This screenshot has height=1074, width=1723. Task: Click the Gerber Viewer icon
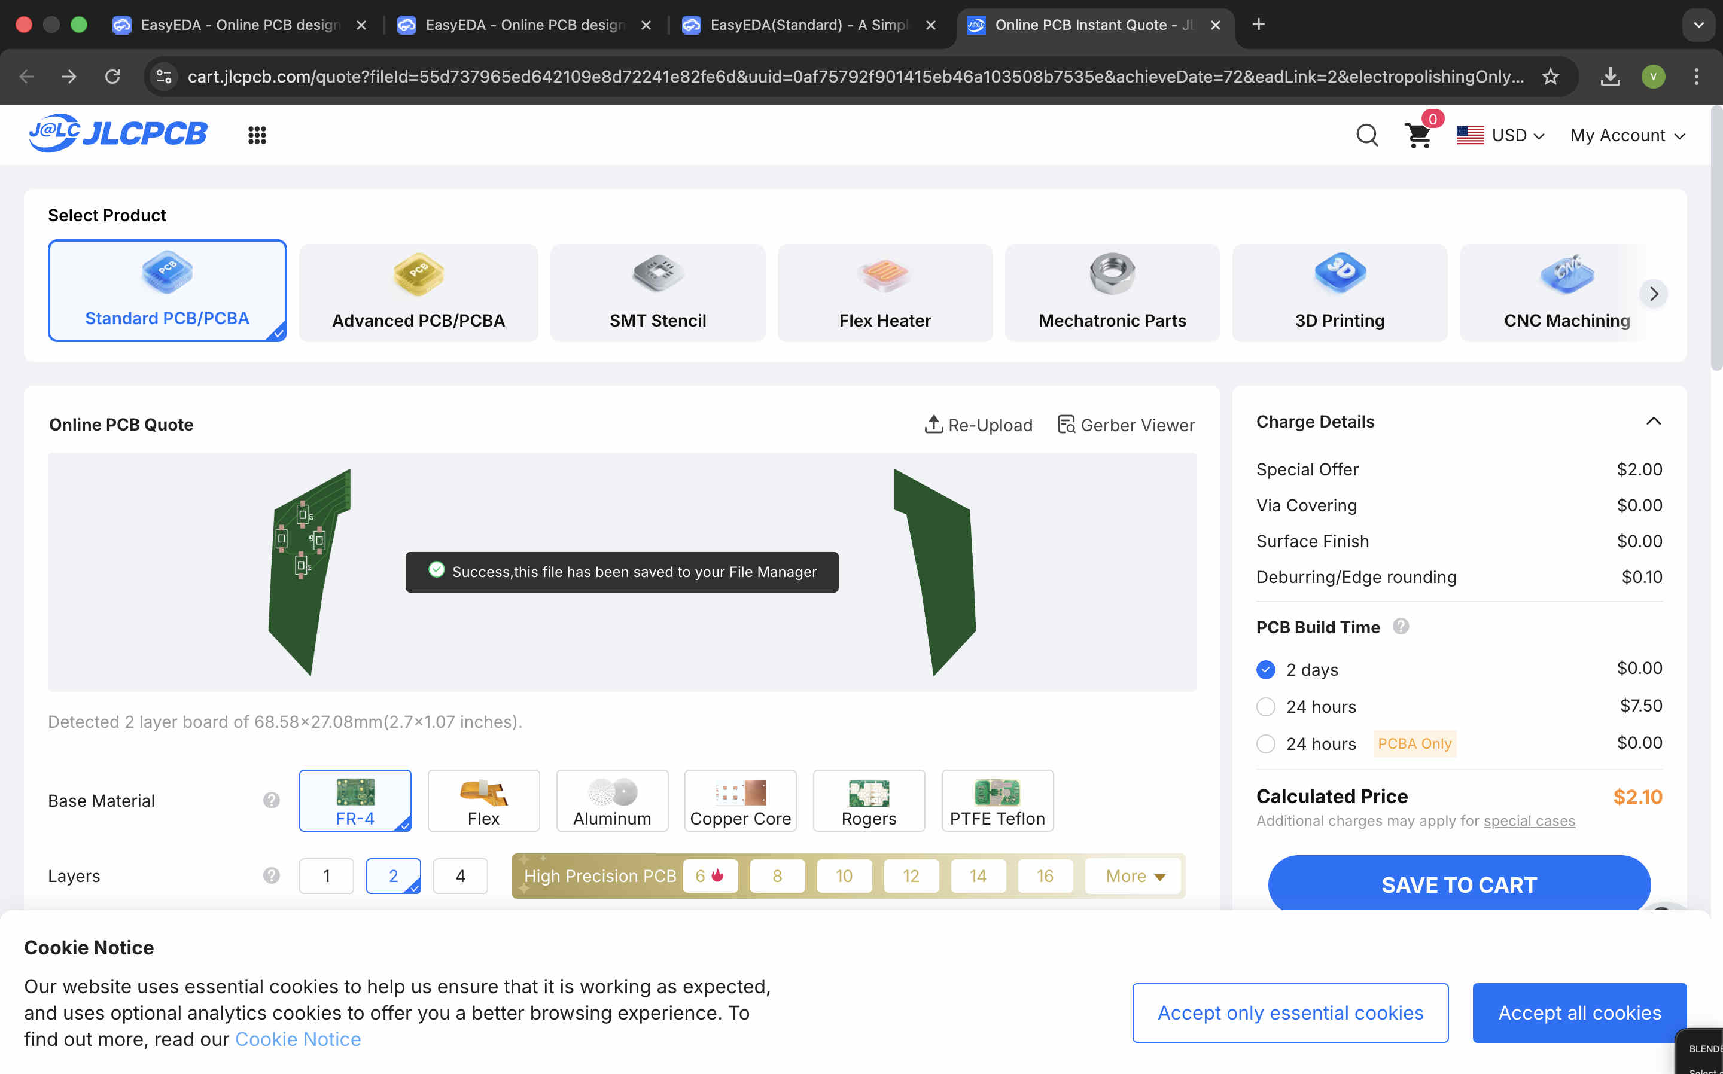tap(1066, 425)
